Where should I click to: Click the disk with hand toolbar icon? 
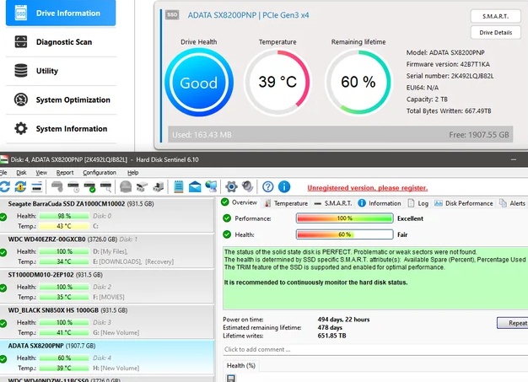57,187
